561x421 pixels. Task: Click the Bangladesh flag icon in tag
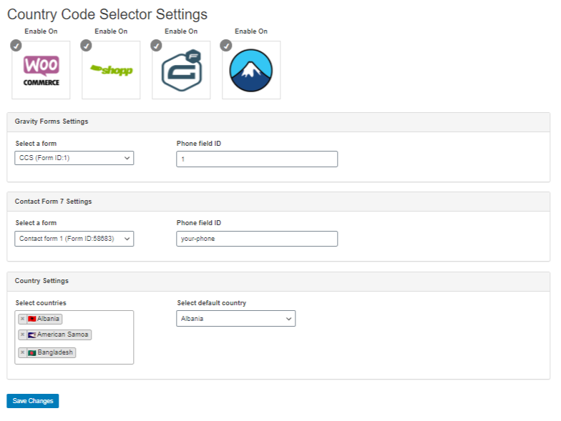coord(31,353)
